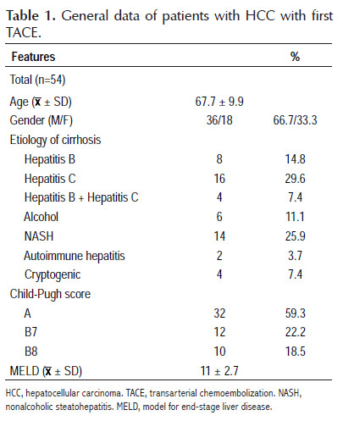Click the NASH row label
The height and width of the screenshot is (421, 343).
tap(39, 236)
